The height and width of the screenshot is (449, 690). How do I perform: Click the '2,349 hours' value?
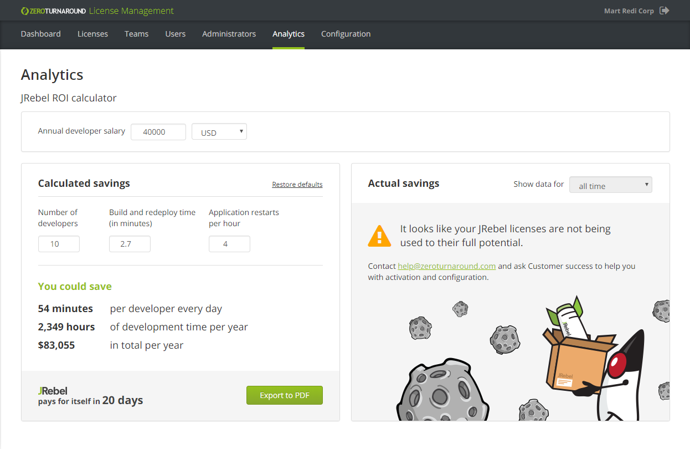point(66,327)
